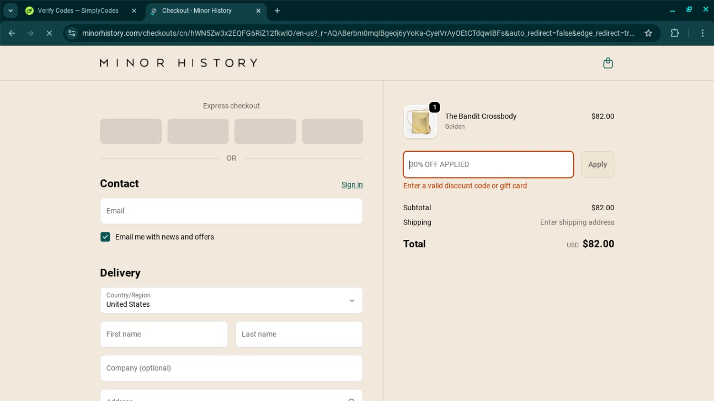This screenshot has height=401, width=714.
Task: Switch to Verify Codes — SimplyCodes tab
Action: pyautogui.click(x=78, y=10)
